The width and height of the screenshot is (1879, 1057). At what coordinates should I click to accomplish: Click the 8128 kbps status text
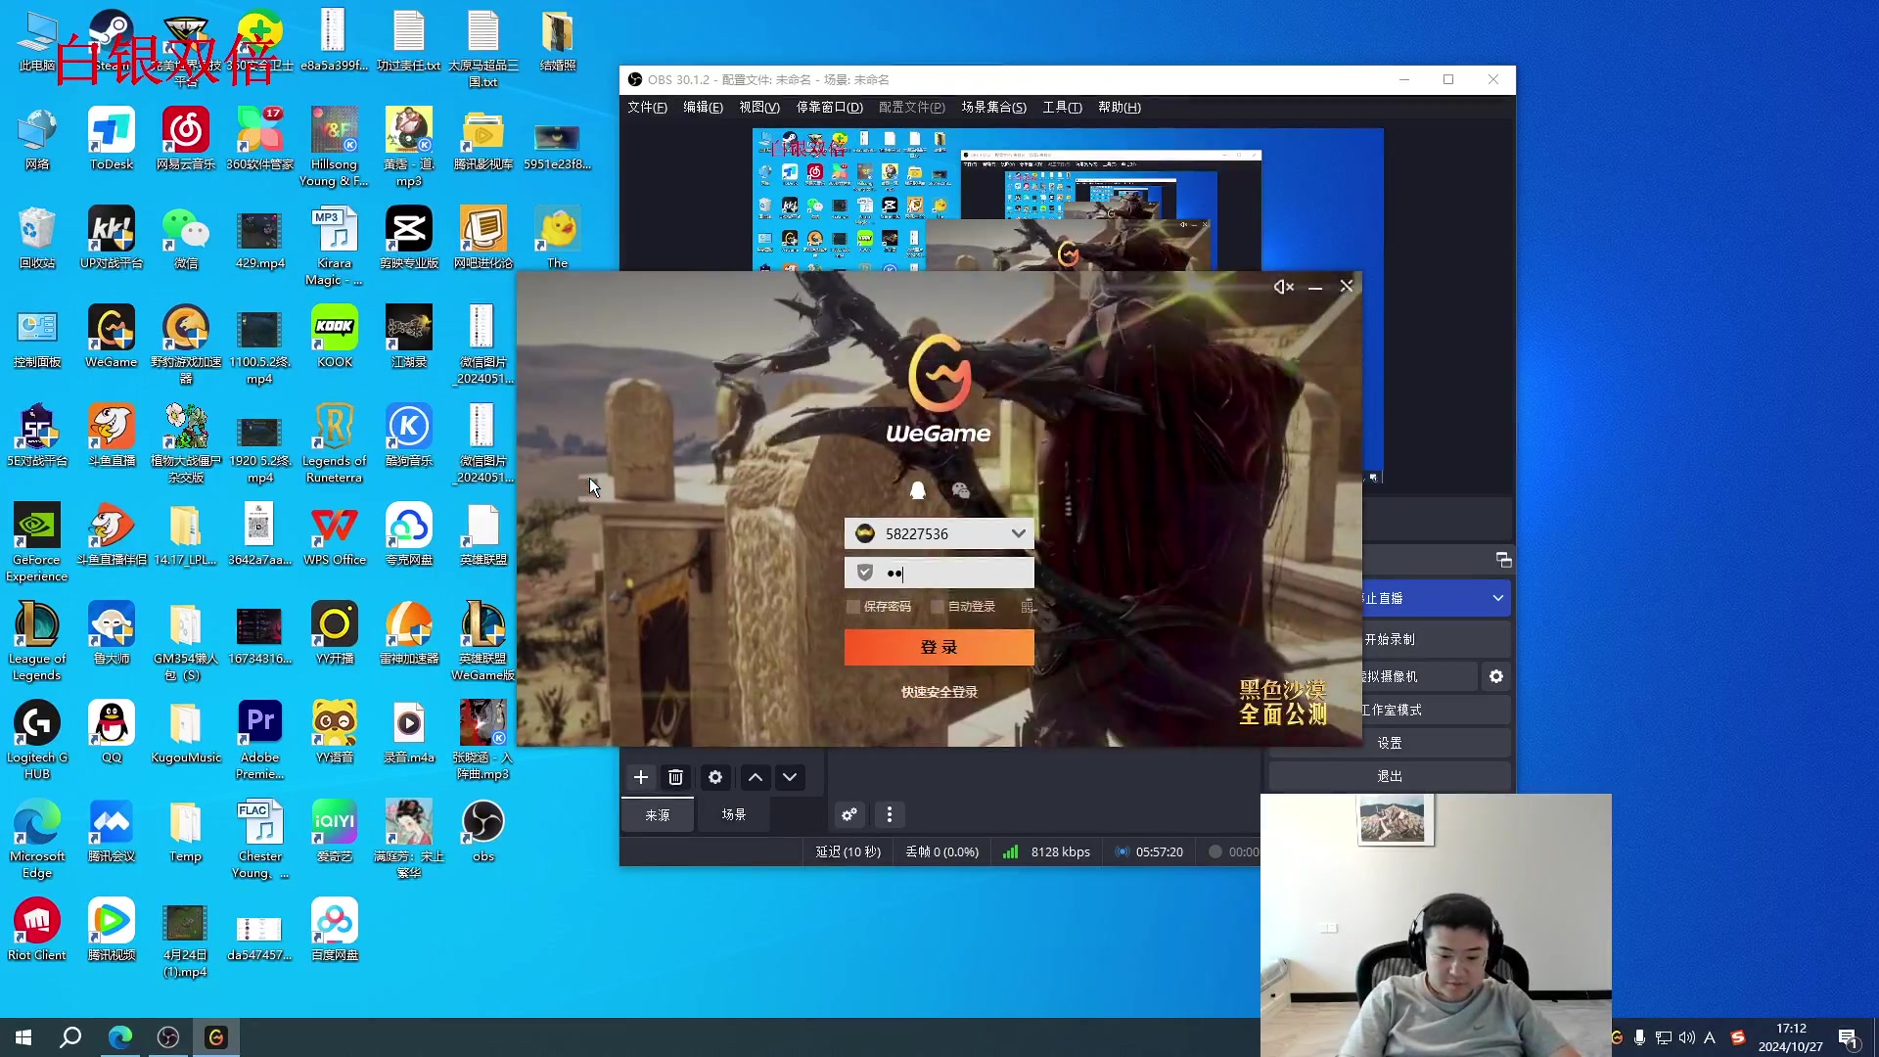pyautogui.click(x=1060, y=852)
